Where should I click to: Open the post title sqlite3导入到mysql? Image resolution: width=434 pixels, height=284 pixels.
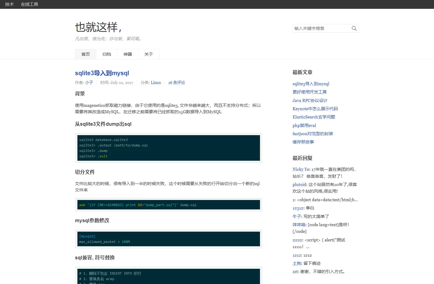(x=102, y=73)
